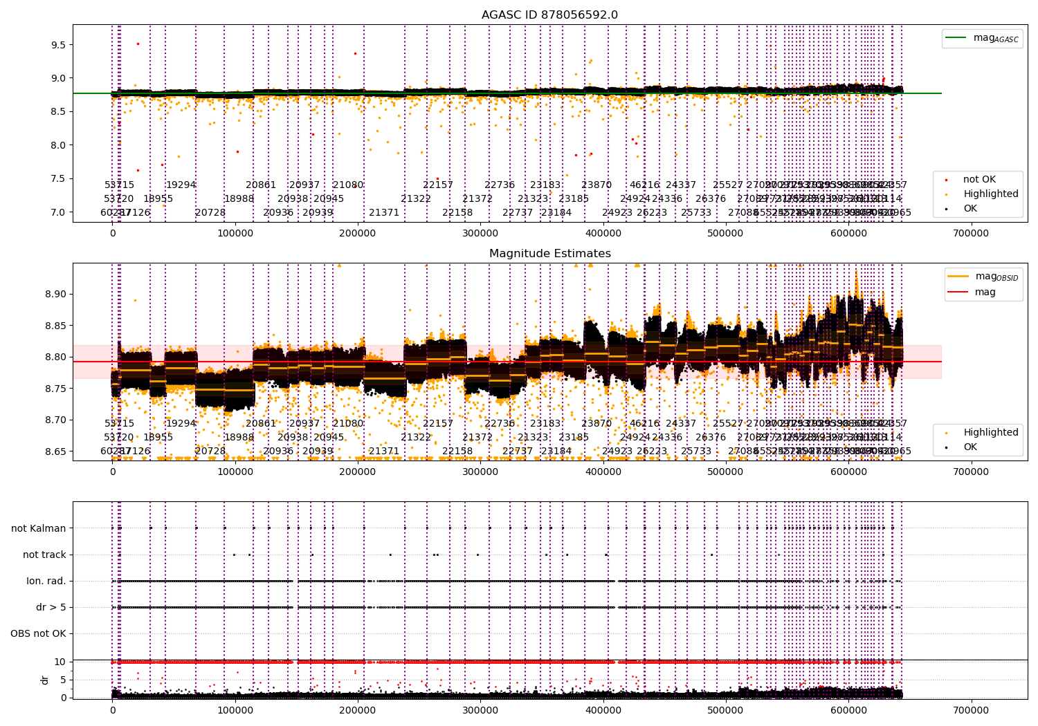Screen dimensions: 1038x726
Task: Click the 9.5 y-axis tick label
Action: click(58, 45)
